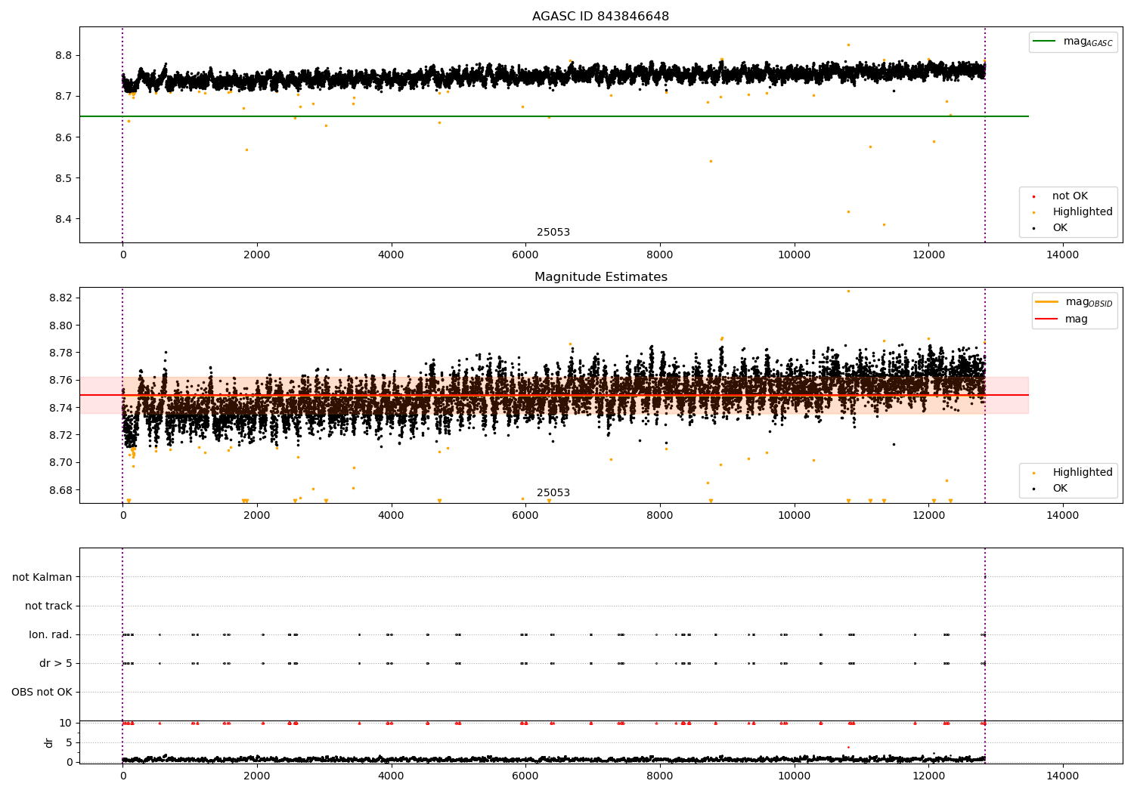Click the 'OBS not OK' y-axis label
This screenshot has height=793, width=1134.
[42, 692]
